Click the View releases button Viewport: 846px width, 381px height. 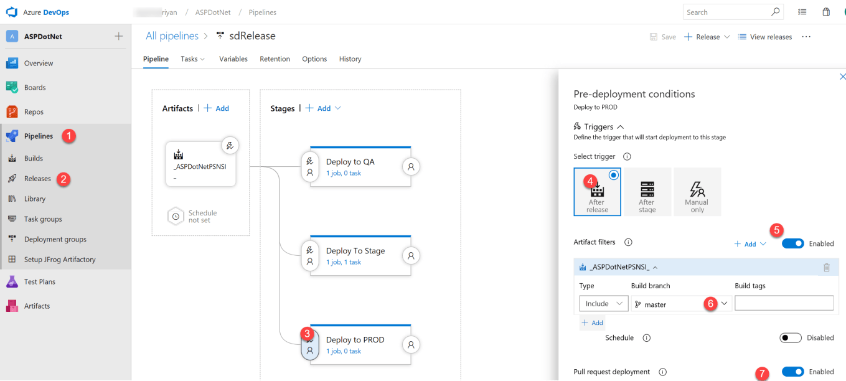(765, 37)
